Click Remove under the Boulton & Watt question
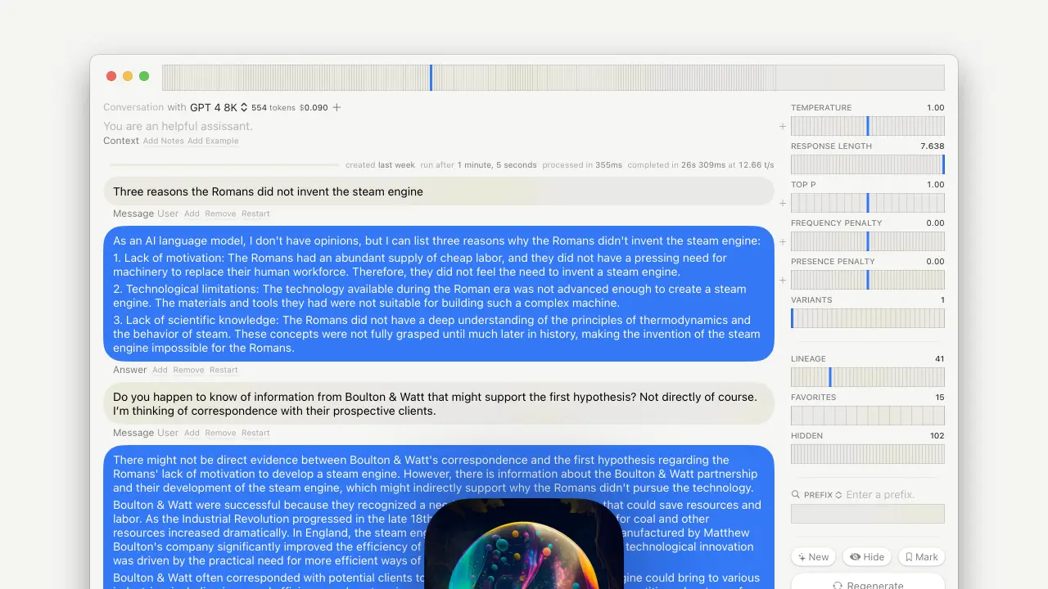 pyautogui.click(x=220, y=433)
